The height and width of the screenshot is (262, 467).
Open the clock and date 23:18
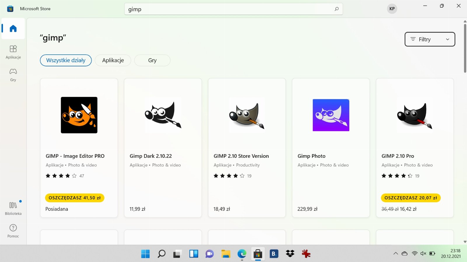coord(451,254)
